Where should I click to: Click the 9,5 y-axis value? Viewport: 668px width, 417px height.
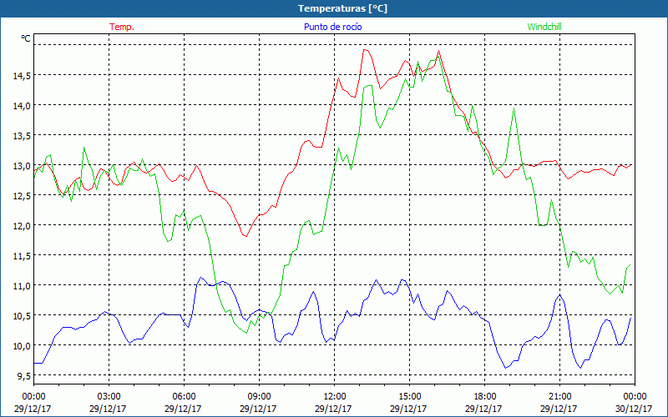(x=23, y=376)
